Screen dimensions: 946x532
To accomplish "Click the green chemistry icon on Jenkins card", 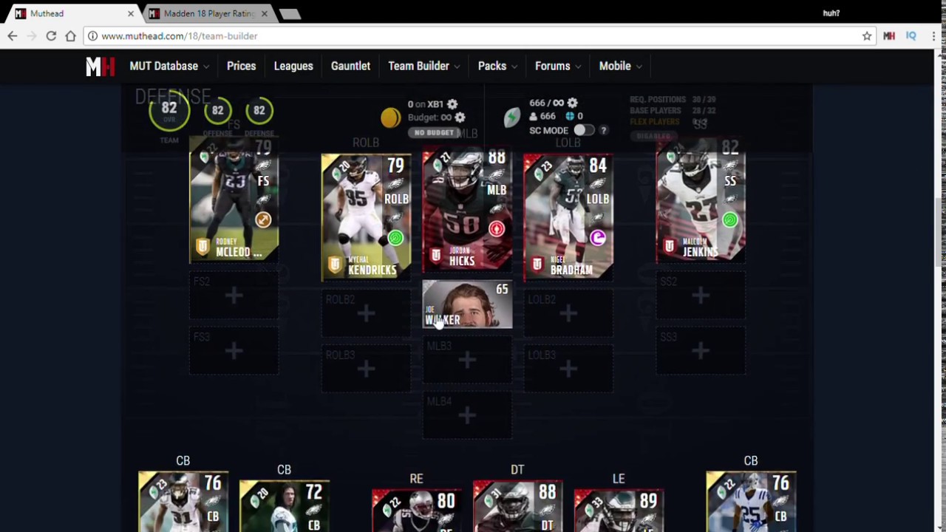I will tap(730, 219).
